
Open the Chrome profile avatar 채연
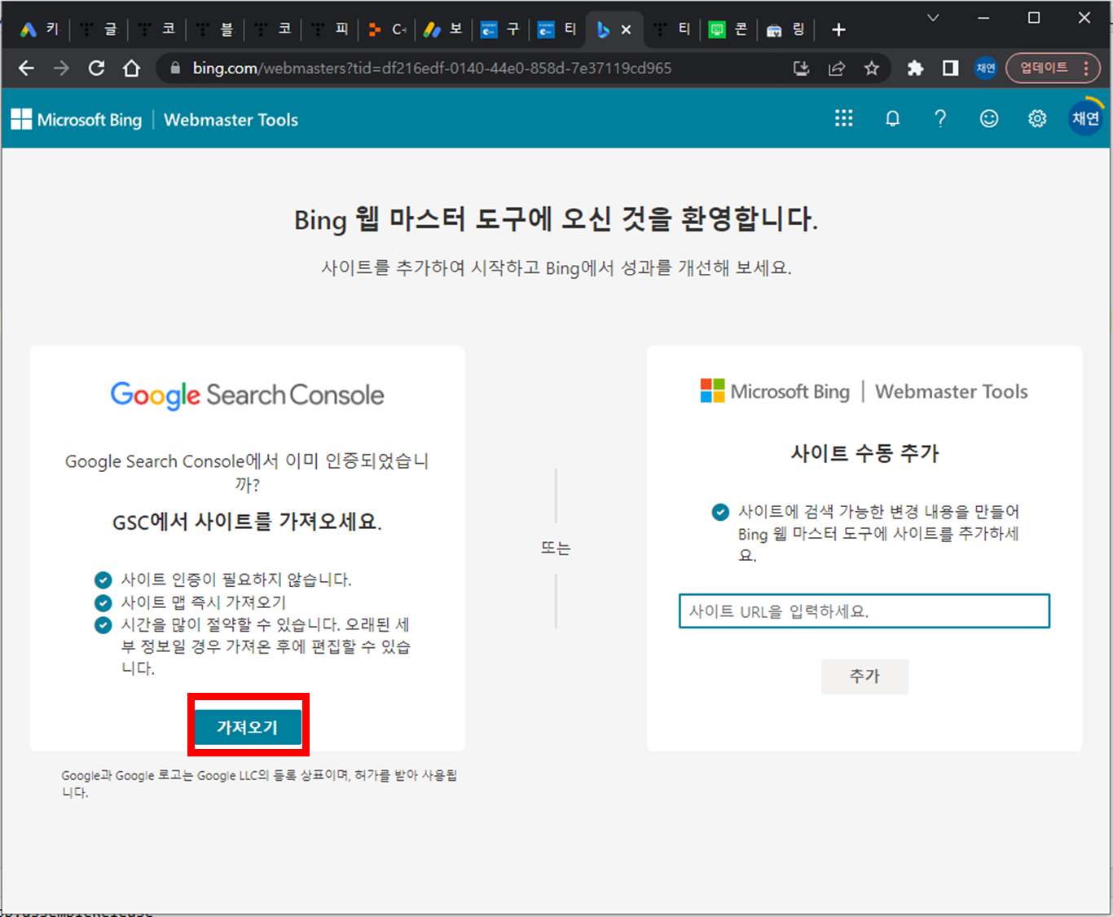coord(986,68)
